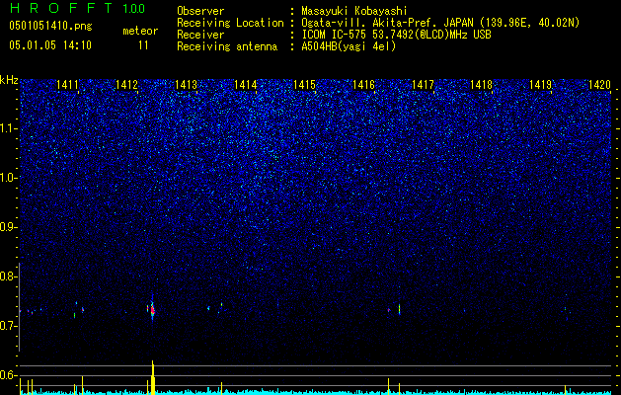
Task: Click the observer name Masayuki Kobayashi
Action: [354, 11]
